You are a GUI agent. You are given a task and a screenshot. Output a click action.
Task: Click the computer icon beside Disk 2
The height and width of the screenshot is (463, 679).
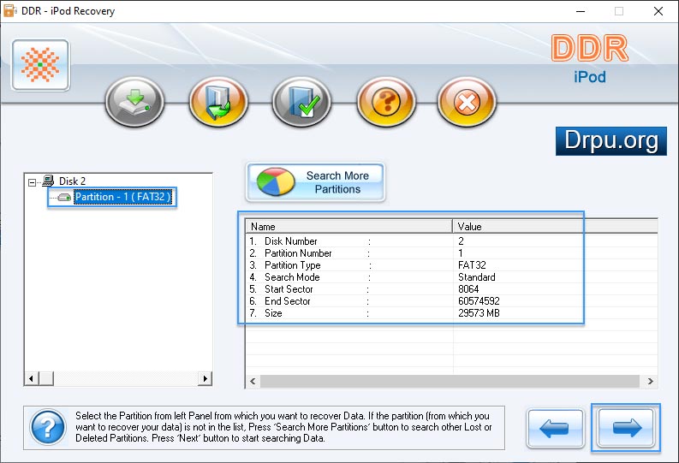(48, 181)
